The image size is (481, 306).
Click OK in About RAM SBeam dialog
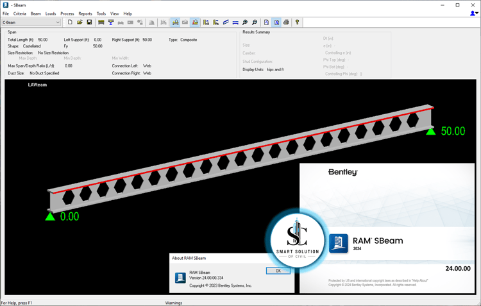[278, 271]
